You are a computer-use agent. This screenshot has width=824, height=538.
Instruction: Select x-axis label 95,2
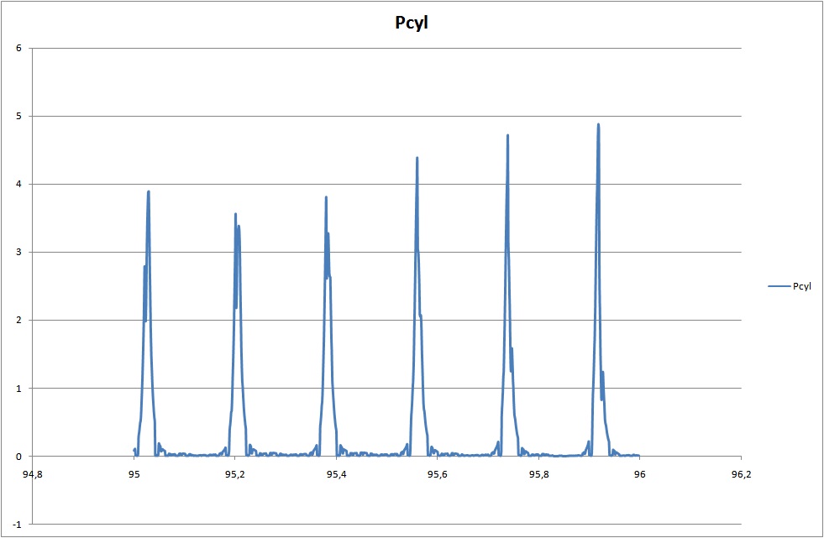click(235, 474)
